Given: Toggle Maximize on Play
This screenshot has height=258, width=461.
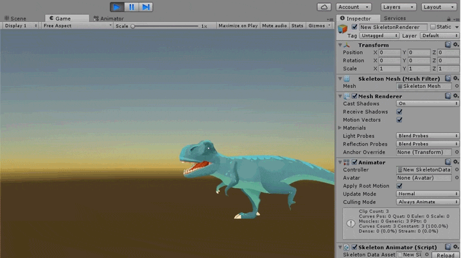Looking at the screenshot, I should tap(238, 26).
